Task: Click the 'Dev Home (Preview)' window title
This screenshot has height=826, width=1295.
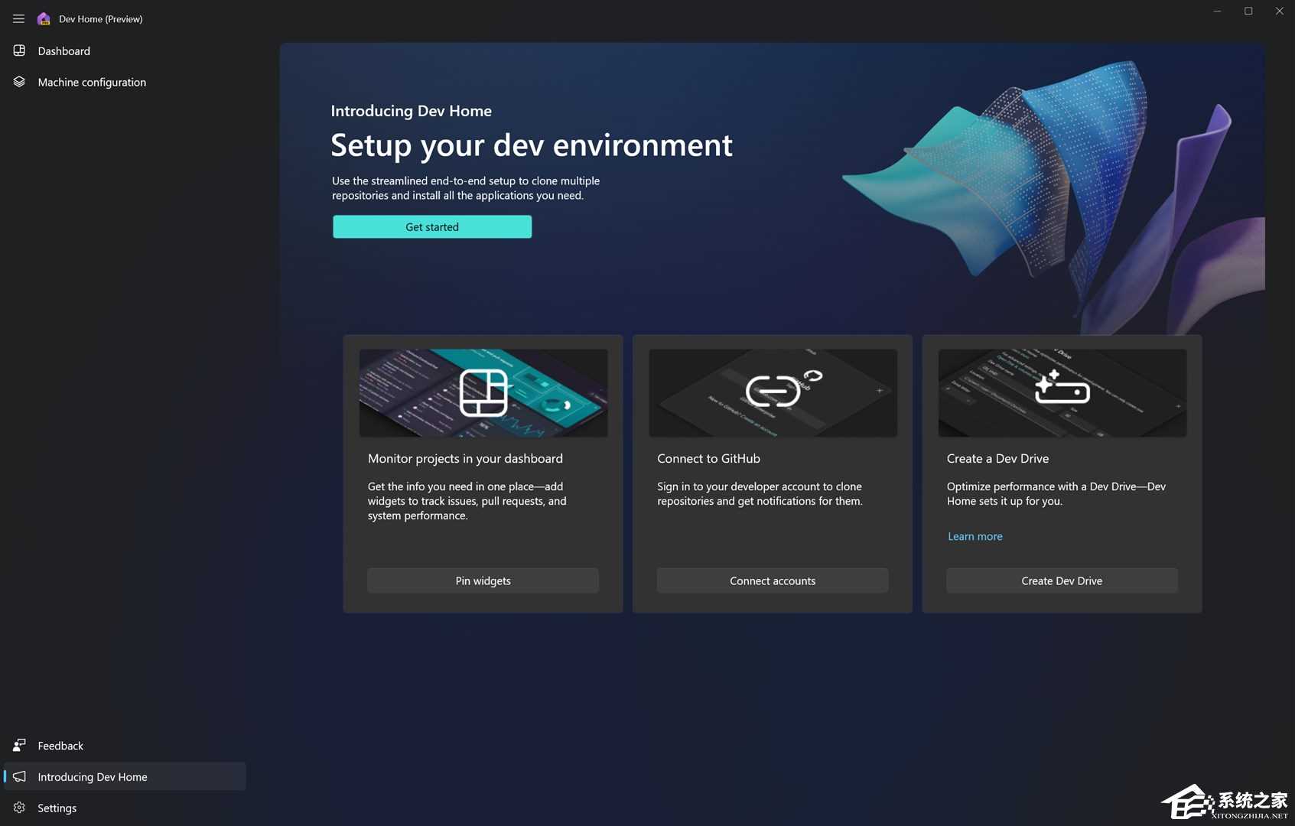Action: 101,18
